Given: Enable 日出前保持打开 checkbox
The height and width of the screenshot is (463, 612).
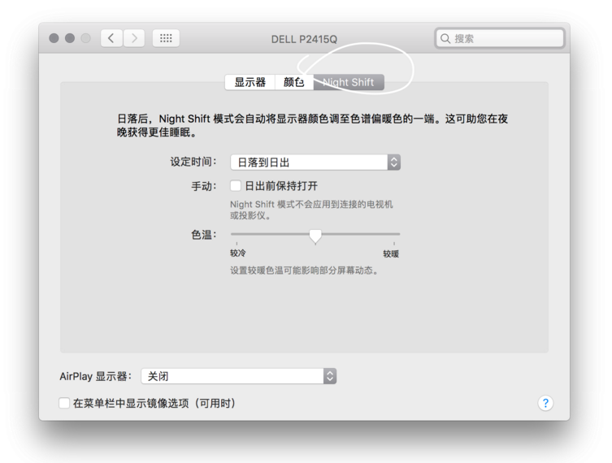Looking at the screenshot, I should point(236,186).
